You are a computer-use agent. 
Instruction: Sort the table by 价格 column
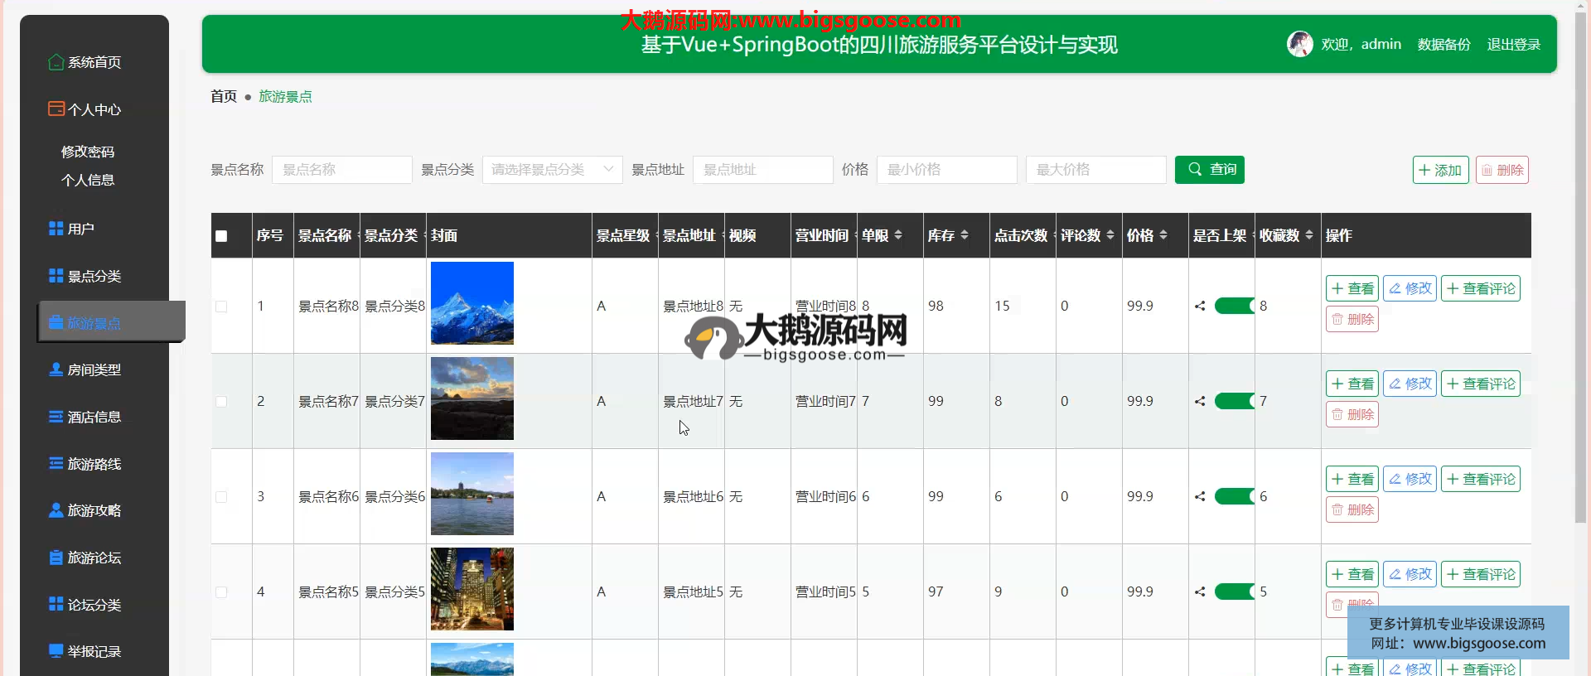pos(1163,235)
